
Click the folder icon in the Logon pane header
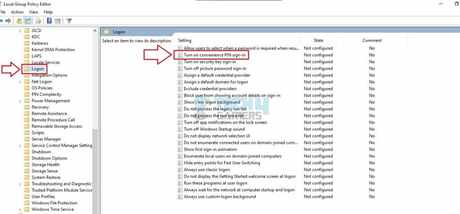coord(106,32)
